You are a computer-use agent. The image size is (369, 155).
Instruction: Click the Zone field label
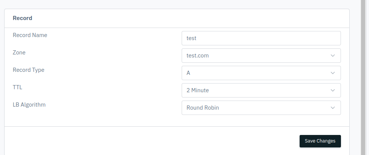coord(19,53)
